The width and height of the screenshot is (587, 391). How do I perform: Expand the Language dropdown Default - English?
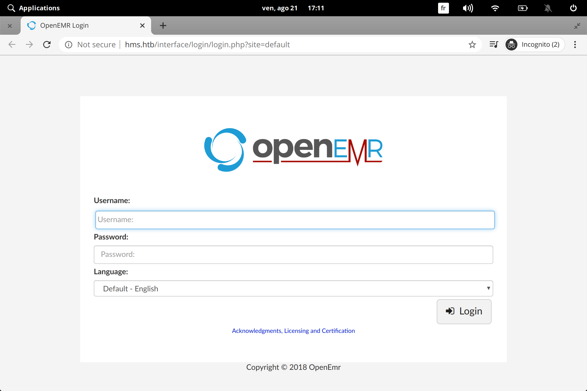coord(293,288)
